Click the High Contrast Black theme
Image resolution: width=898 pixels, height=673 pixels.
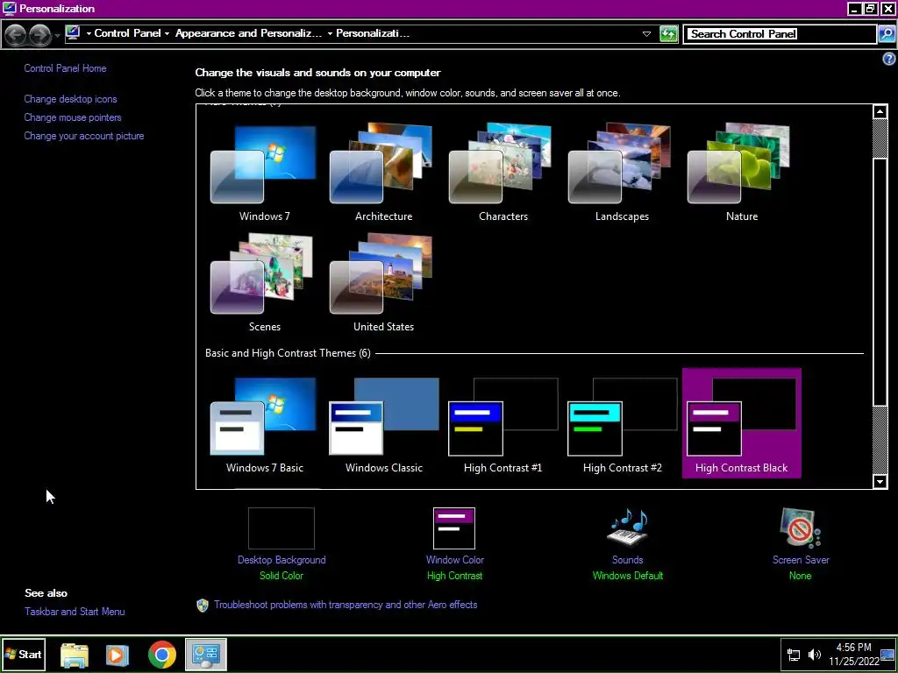[x=742, y=423]
